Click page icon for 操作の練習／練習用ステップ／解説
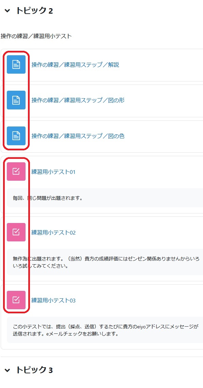Image resolution: width=203 pixels, height=388 pixels. pyautogui.click(x=16, y=64)
